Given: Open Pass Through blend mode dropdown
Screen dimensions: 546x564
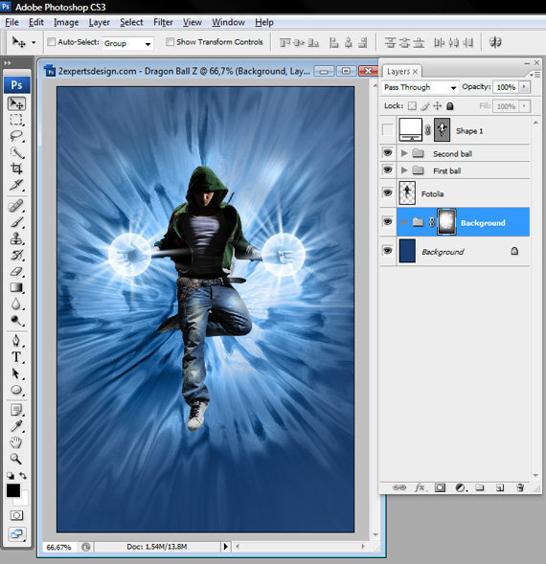Looking at the screenshot, I should click(x=420, y=87).
